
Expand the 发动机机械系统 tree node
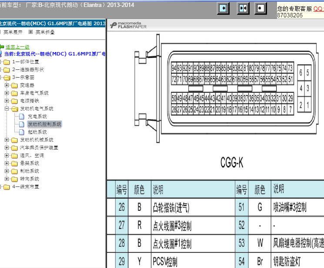(7, 140)
